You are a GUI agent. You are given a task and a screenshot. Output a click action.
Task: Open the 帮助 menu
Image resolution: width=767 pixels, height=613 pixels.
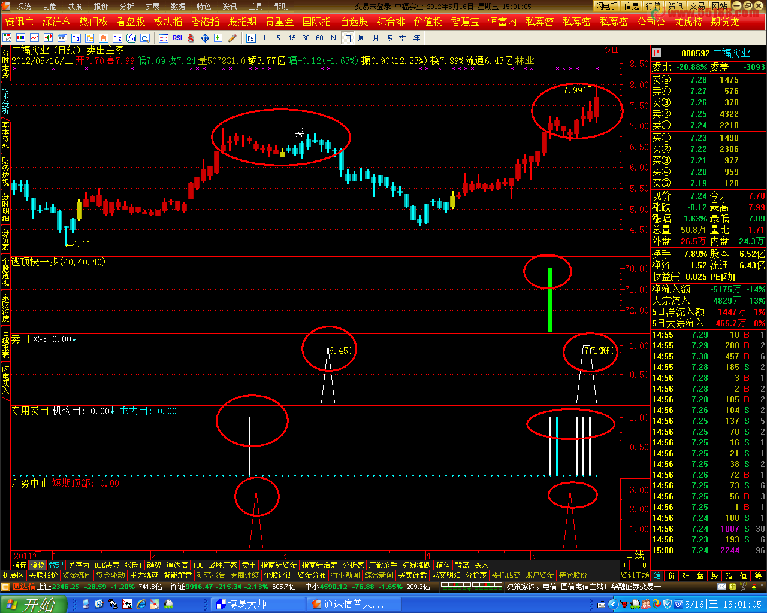tap(281, 6)
